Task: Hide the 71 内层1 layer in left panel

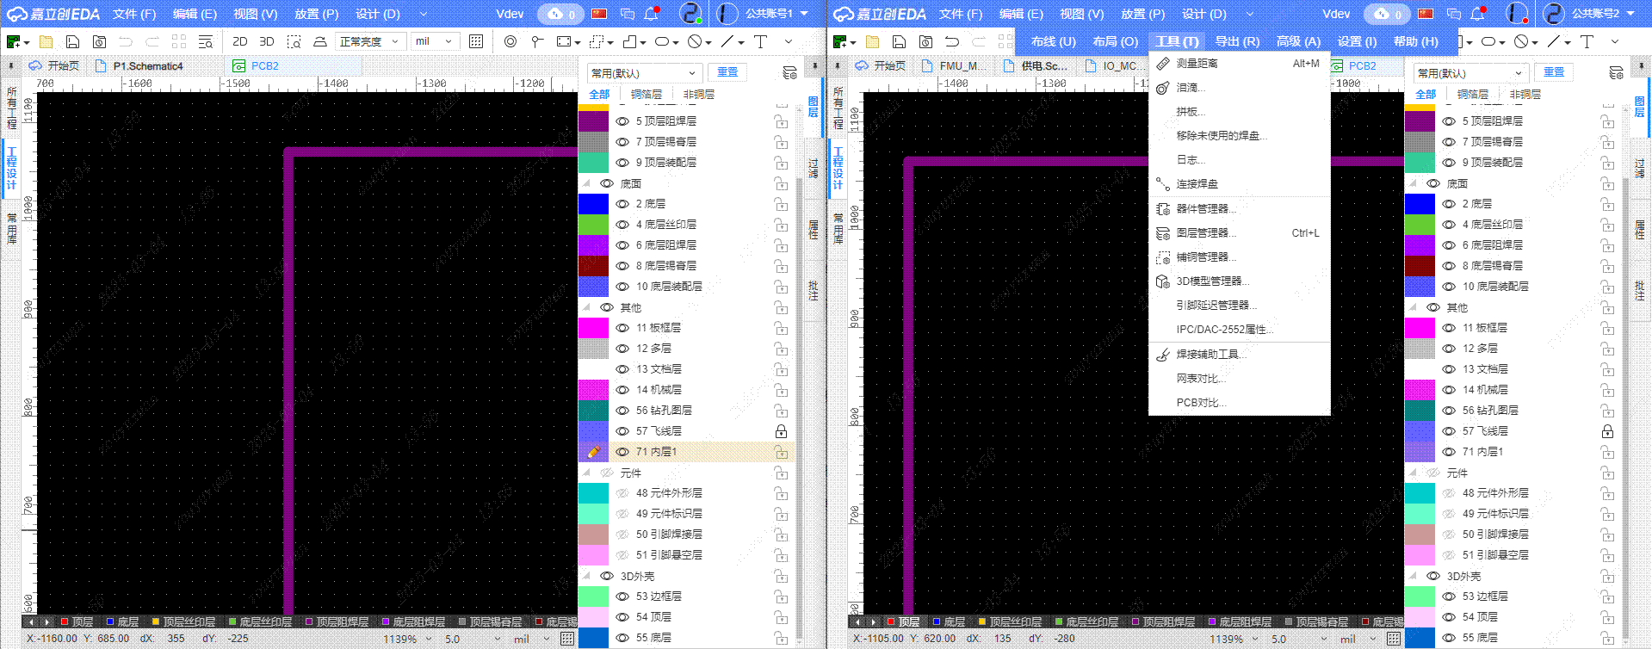Action: tap(622, 452)
